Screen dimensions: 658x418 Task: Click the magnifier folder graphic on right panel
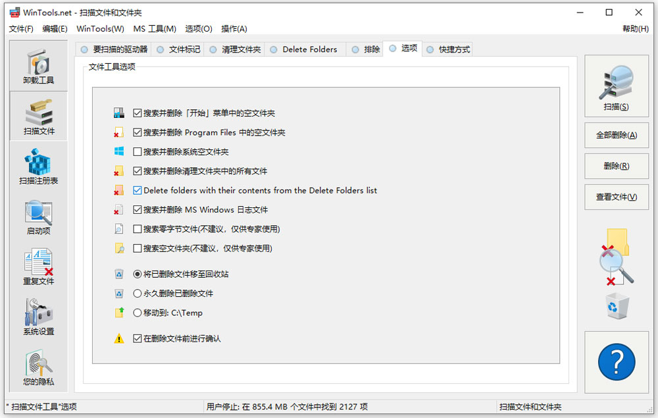tap(616, 257)
